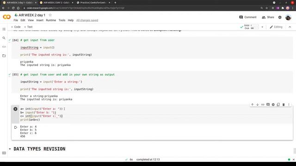Star the AIR WEEK 2 day 1 notebook
Screen dimensions: 296x166
(50, 15)
